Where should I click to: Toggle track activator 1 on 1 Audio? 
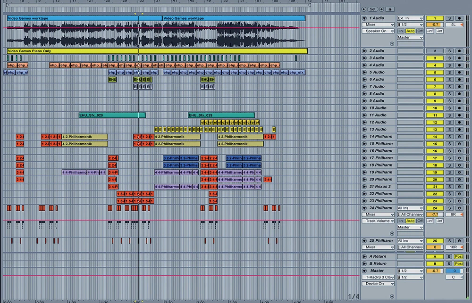coord(435,18)
